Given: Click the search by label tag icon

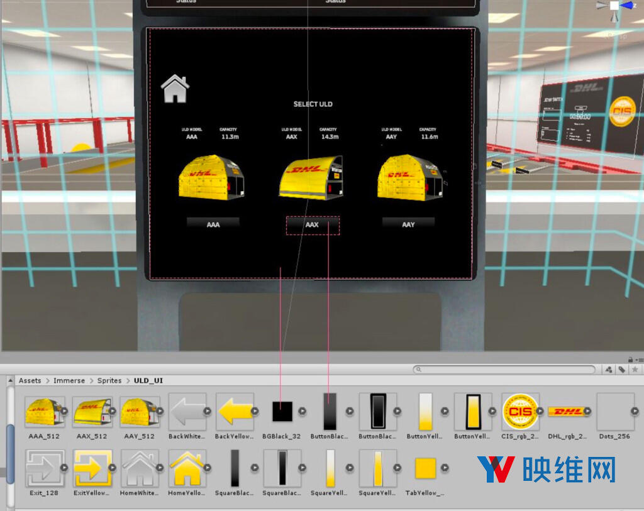Looking at the screenshot, I should coord(621,370).
